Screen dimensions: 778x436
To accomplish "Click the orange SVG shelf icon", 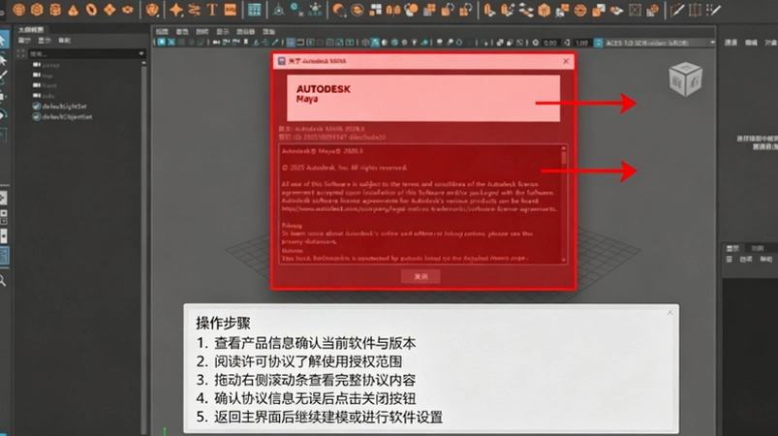I will pos(231,10).
